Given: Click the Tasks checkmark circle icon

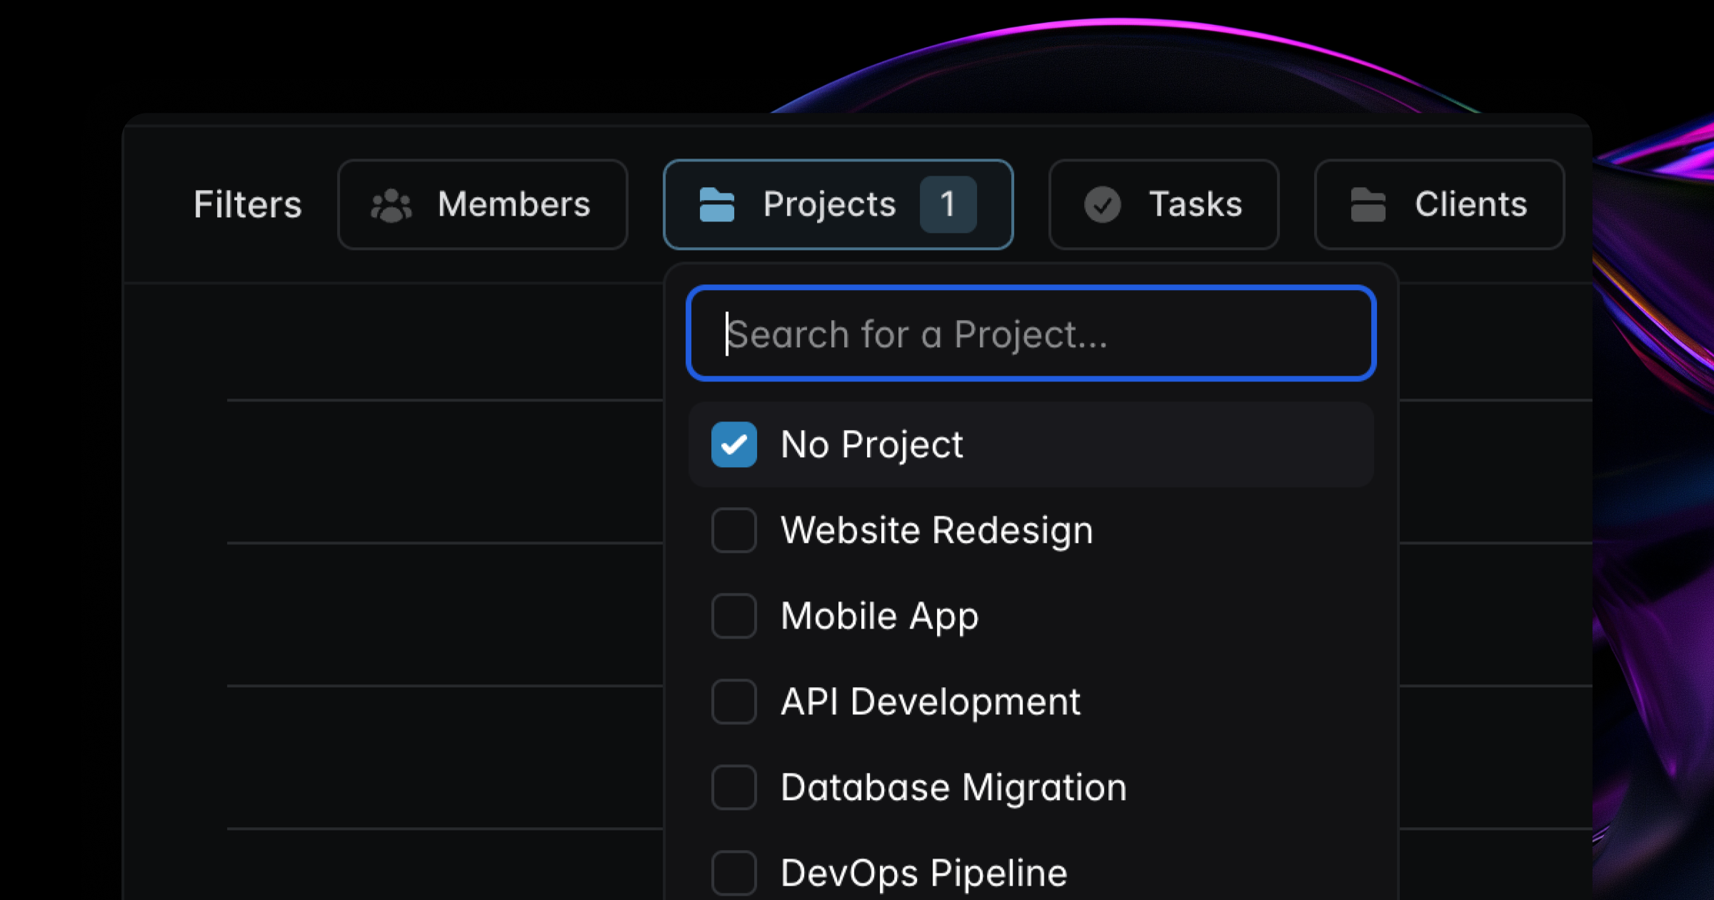Looking at the screenshot, I should [1103, 205].
